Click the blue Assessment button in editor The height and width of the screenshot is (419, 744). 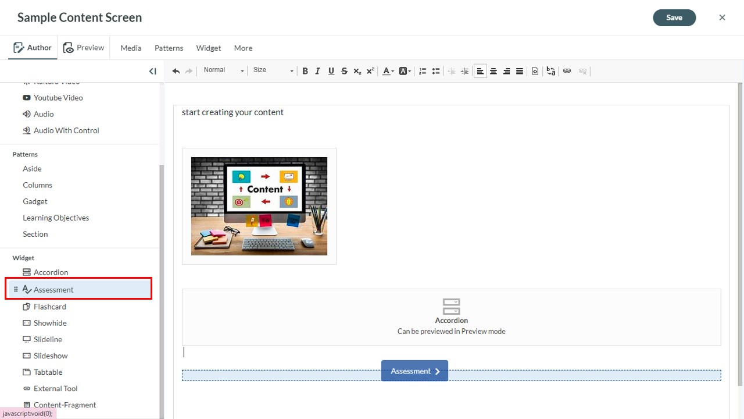[x=414, y=371]
